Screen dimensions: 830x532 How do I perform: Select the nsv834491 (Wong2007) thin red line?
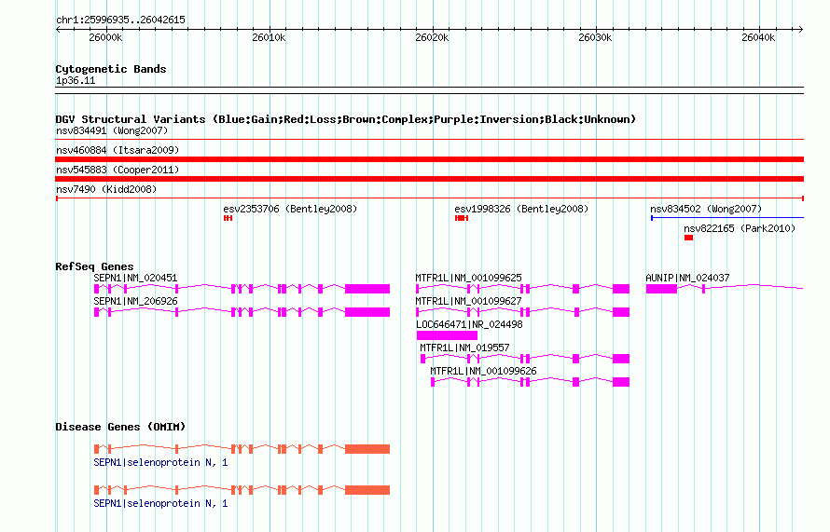[x=429, y=140]
